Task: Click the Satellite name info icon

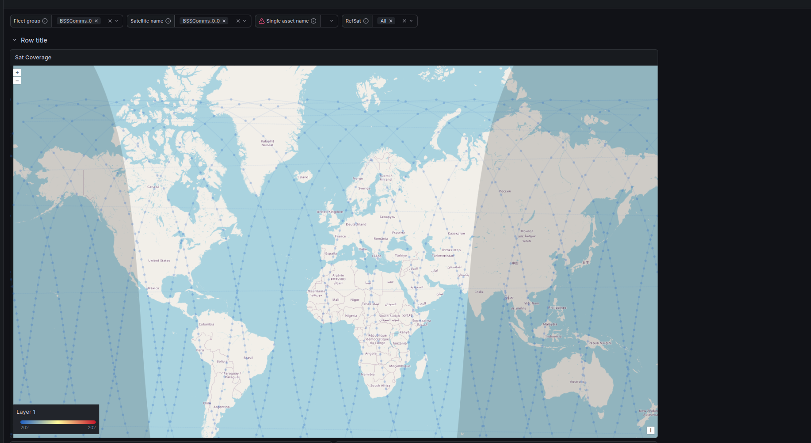Action: click(x=168, y=21)
